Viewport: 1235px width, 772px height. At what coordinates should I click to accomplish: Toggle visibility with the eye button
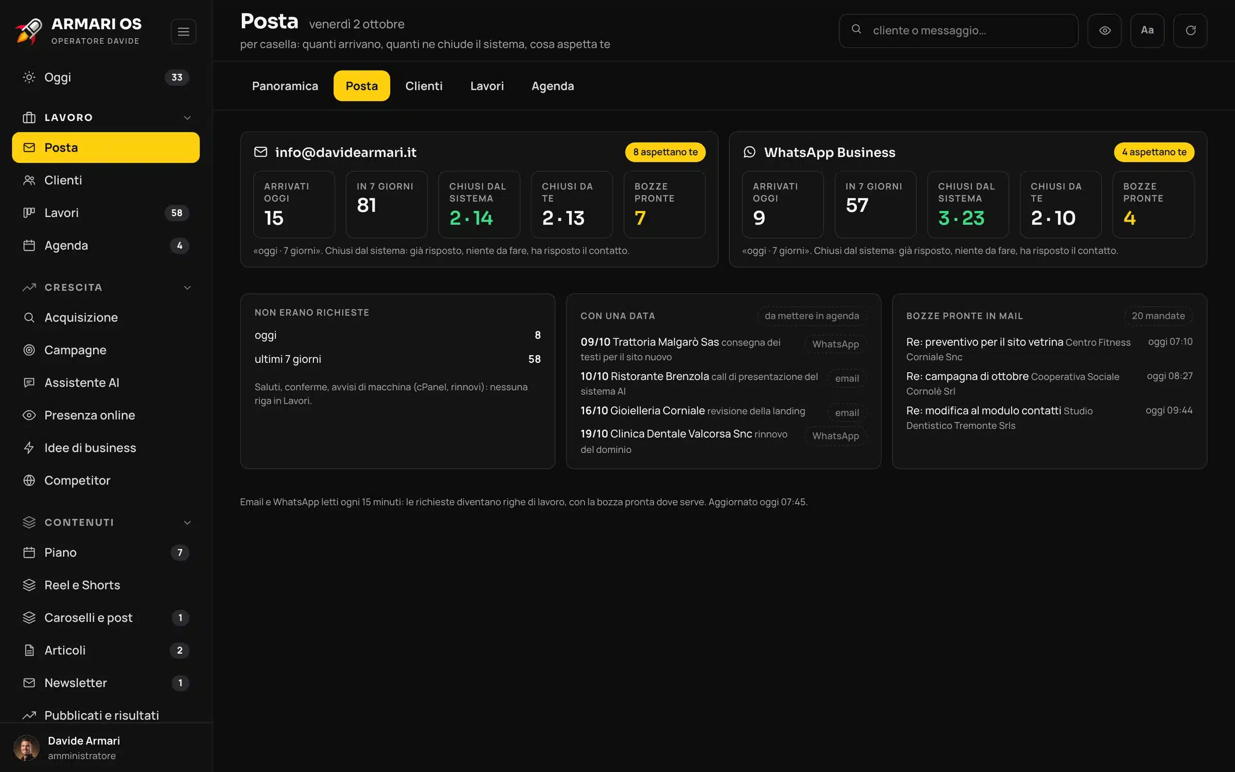1104,30
